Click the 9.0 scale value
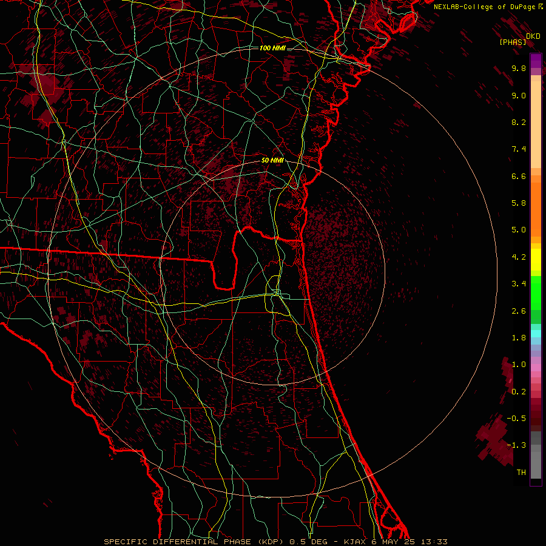This screenshot has width=546, height=546. coord(519,95)
